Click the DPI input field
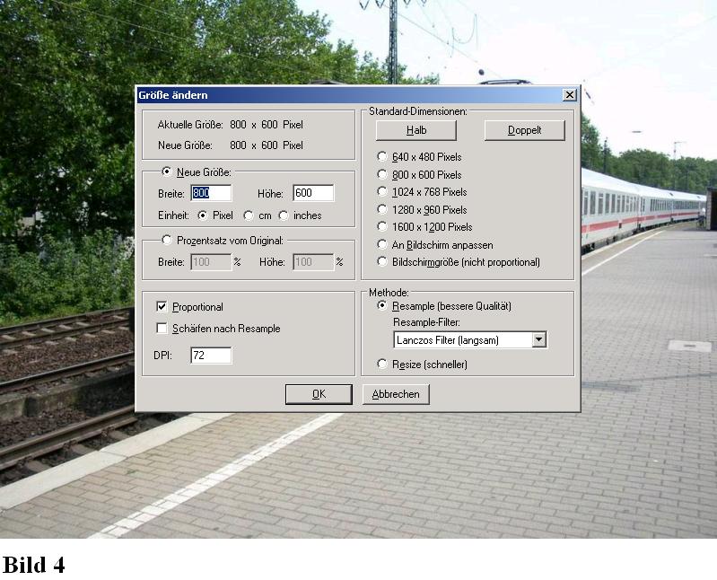Image resolution: width=717 pixels, height=580 pixels. coord(211,356)
